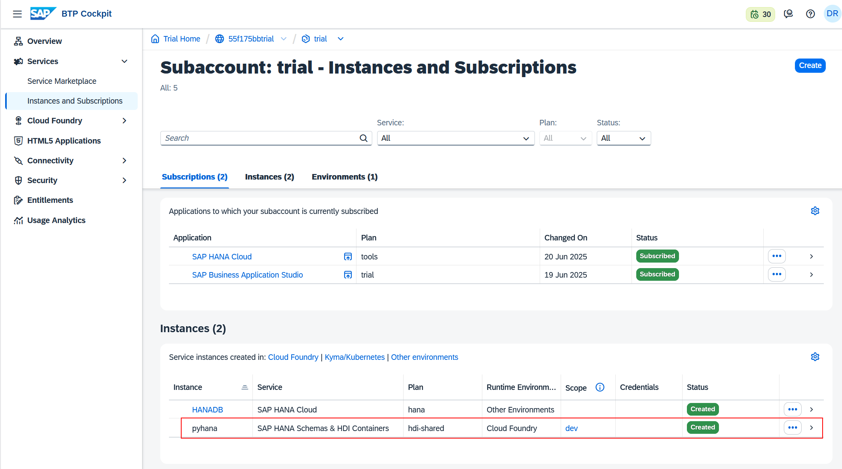Open the SAP HANA Cloud application link
The image size is (842, 469).
(x=222, y=257)
